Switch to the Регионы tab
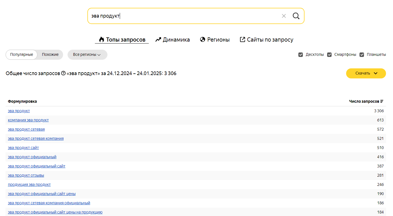 tap(218, 40)
